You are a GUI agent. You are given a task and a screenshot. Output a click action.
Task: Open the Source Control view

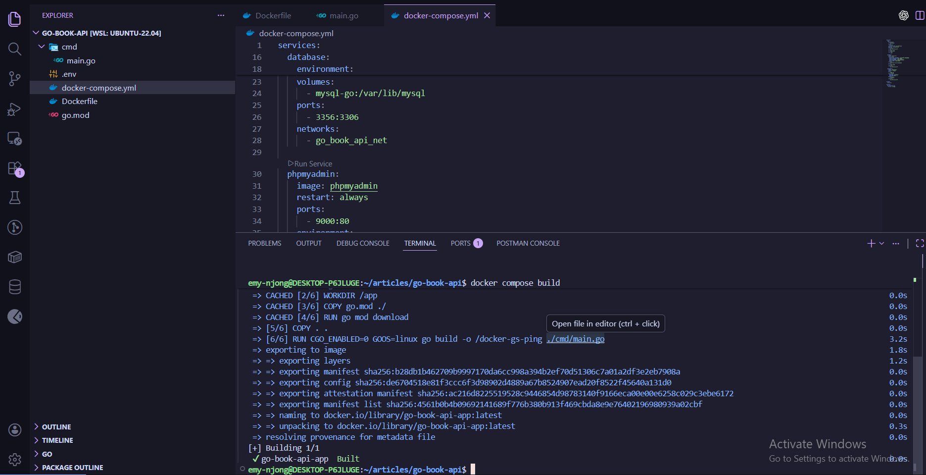pos(15,78)
